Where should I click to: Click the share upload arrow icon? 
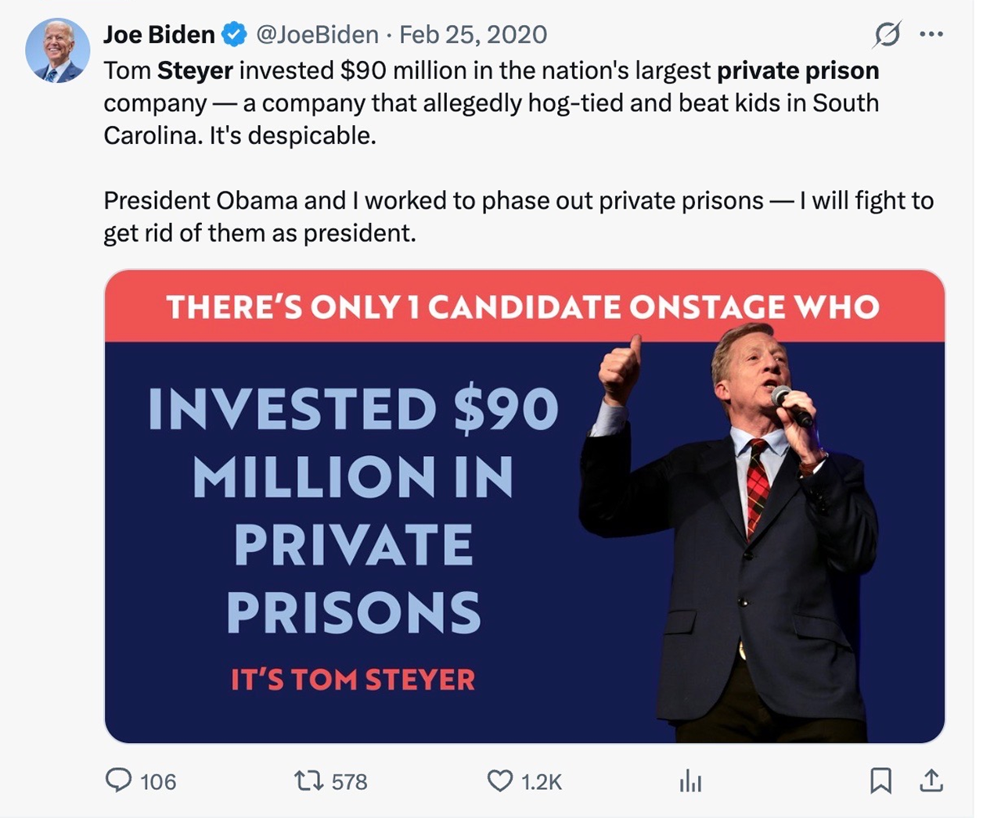coord(931,780)
